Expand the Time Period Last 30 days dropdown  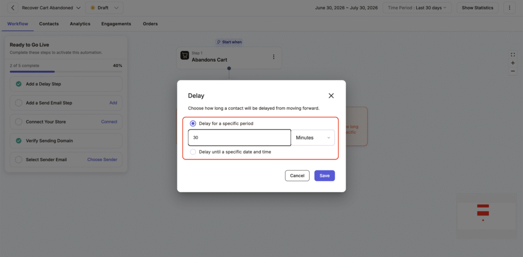tap(417, 8)
